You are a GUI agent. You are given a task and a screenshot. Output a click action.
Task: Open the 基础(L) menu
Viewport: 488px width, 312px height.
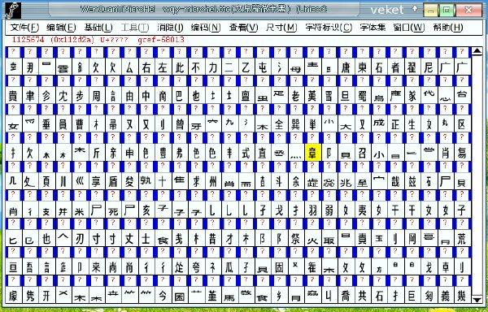(98, 28)
